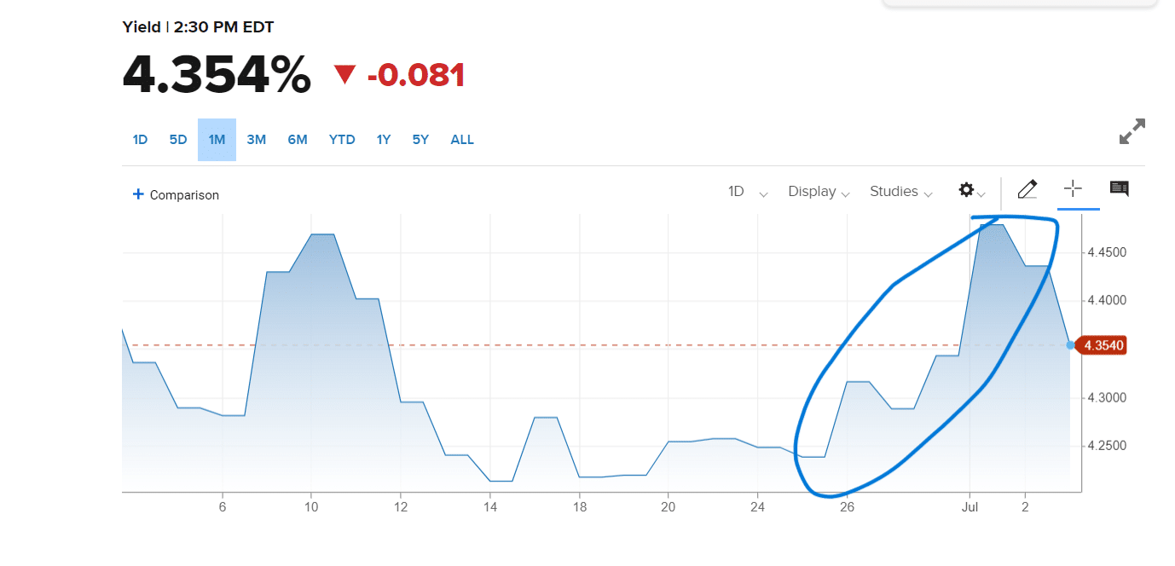
Task: View the 5Y time range
Action: tap(420, 140)
